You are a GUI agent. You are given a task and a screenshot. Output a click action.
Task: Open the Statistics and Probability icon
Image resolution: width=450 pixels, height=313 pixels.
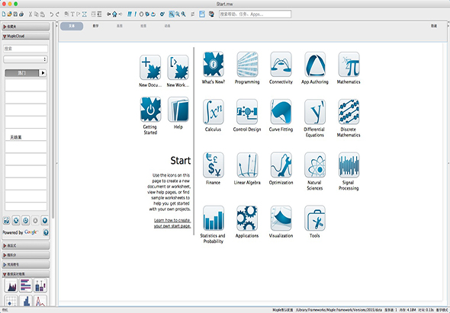tap(214, 219)
